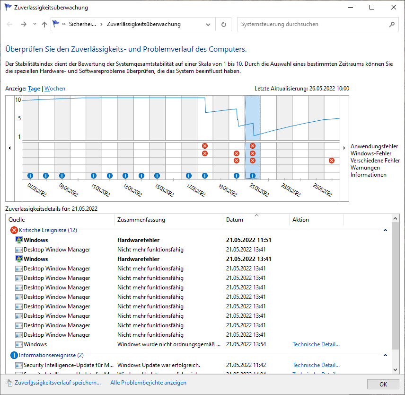Click the Forward navigation arrow

coord(24,24)
